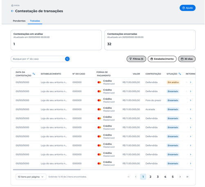Select page 5 in pagination
This screenshot has width=205, height=187.
tap(173, 177)
